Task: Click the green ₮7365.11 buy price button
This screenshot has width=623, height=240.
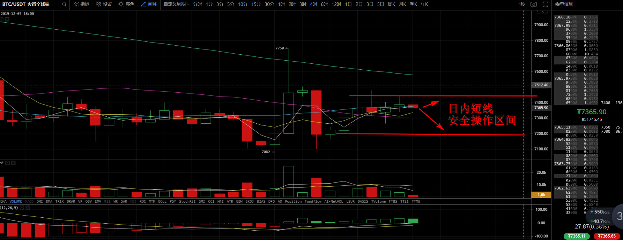Action: [576, 236]
